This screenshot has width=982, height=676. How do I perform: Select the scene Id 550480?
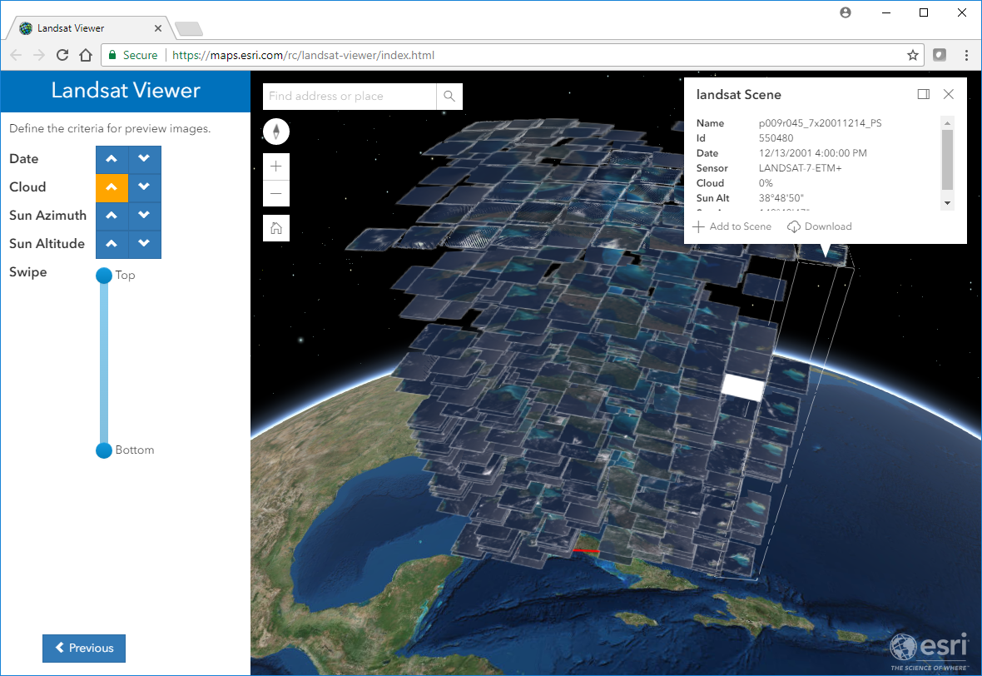point(776,138)
